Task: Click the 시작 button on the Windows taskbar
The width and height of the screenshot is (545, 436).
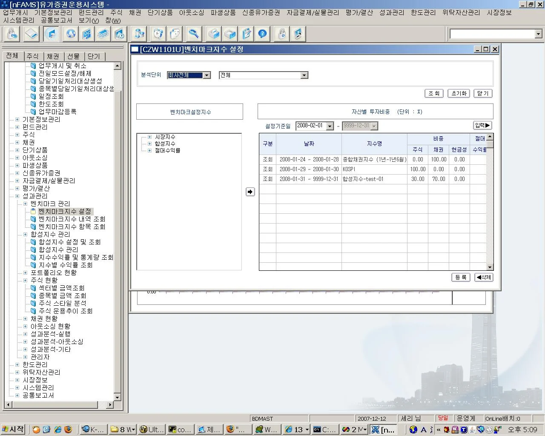Action: point(13,429)
